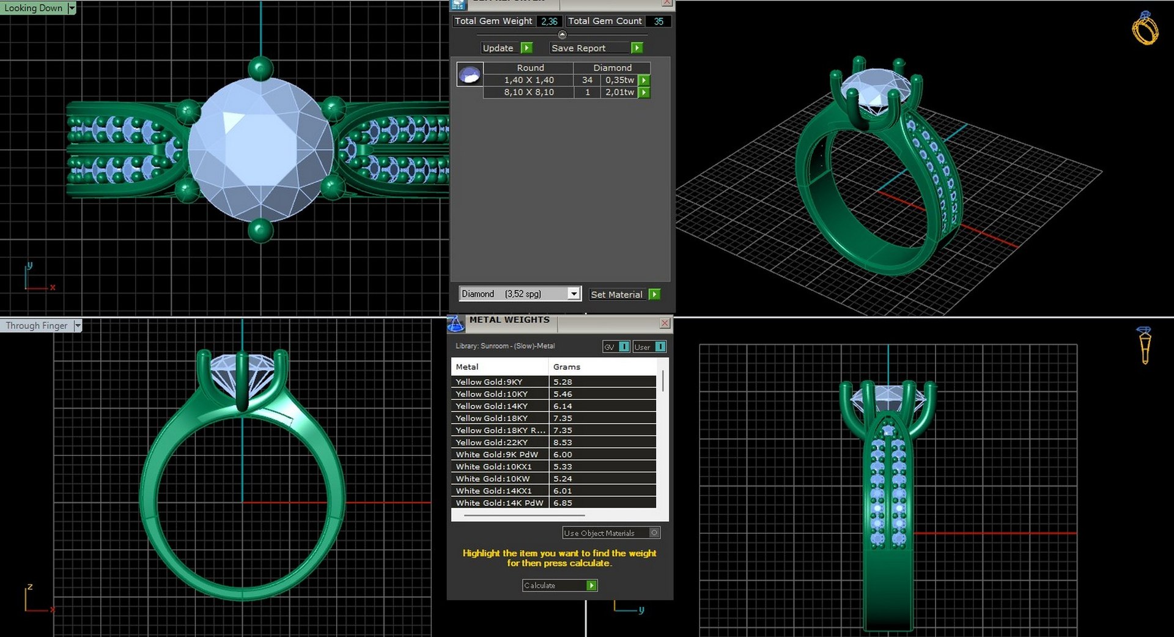Select the White Gold:9K PdW row
Viewport: 1174px width, 637px height.
(x=554, y=454)
